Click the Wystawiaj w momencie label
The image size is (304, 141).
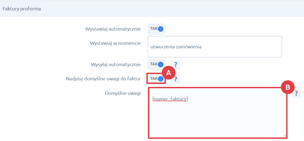coord(115,43)
